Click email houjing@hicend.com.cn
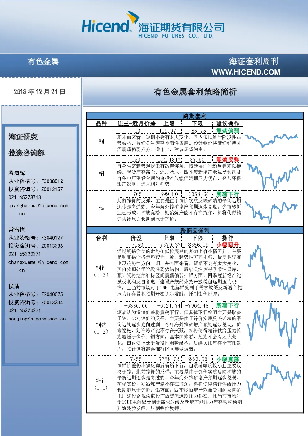 37,319
